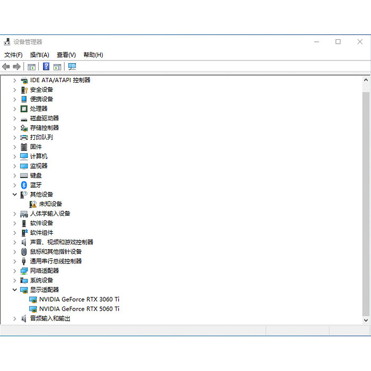Open the 文件(F) menu

tap(13, 55)
